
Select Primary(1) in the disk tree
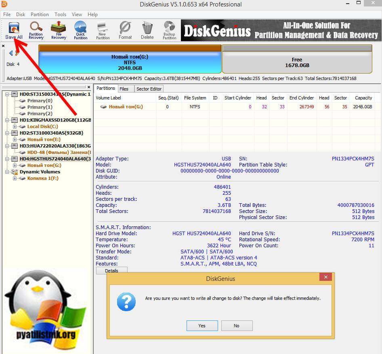coord(40,107)
